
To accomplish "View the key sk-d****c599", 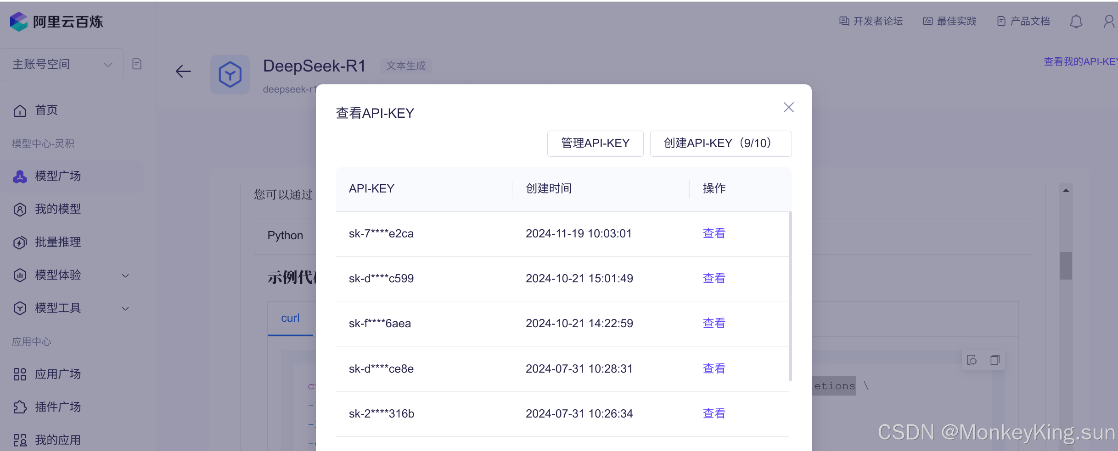I will point(714,278).
